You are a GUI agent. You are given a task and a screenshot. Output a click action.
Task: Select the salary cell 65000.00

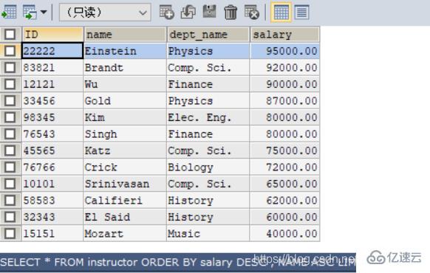pyautogui.click(x=285, y=184)
